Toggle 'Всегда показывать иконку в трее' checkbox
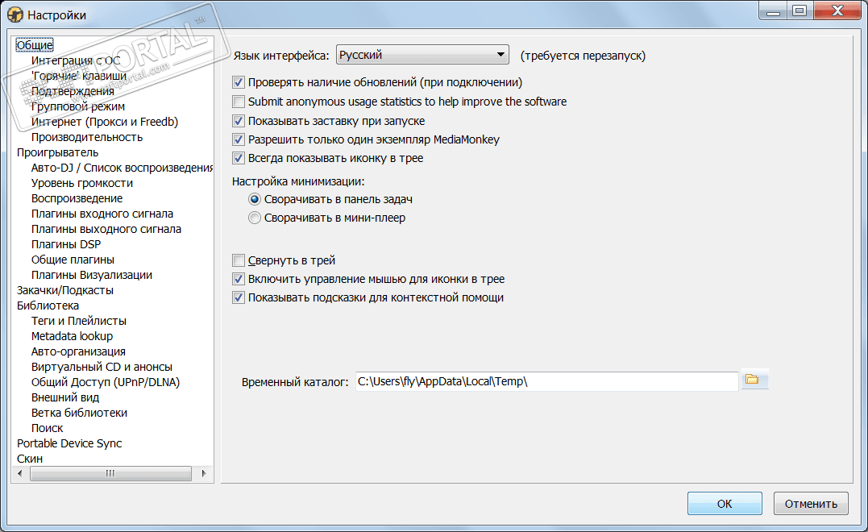The height and width of the screenshot is (532, 868). [239, 158]
